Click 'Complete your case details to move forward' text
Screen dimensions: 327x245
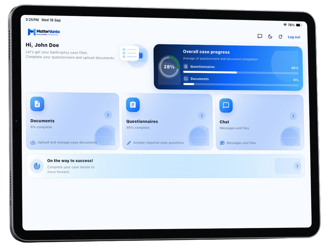[71, 169]
